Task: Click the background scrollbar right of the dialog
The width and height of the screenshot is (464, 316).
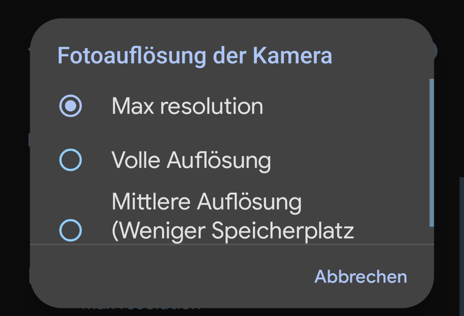Action: [462, 241]
